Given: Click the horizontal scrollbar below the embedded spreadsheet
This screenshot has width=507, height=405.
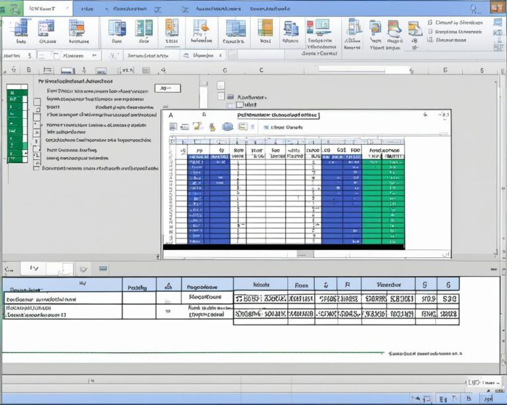Looking at the screenshot, I should click(283, 247).
